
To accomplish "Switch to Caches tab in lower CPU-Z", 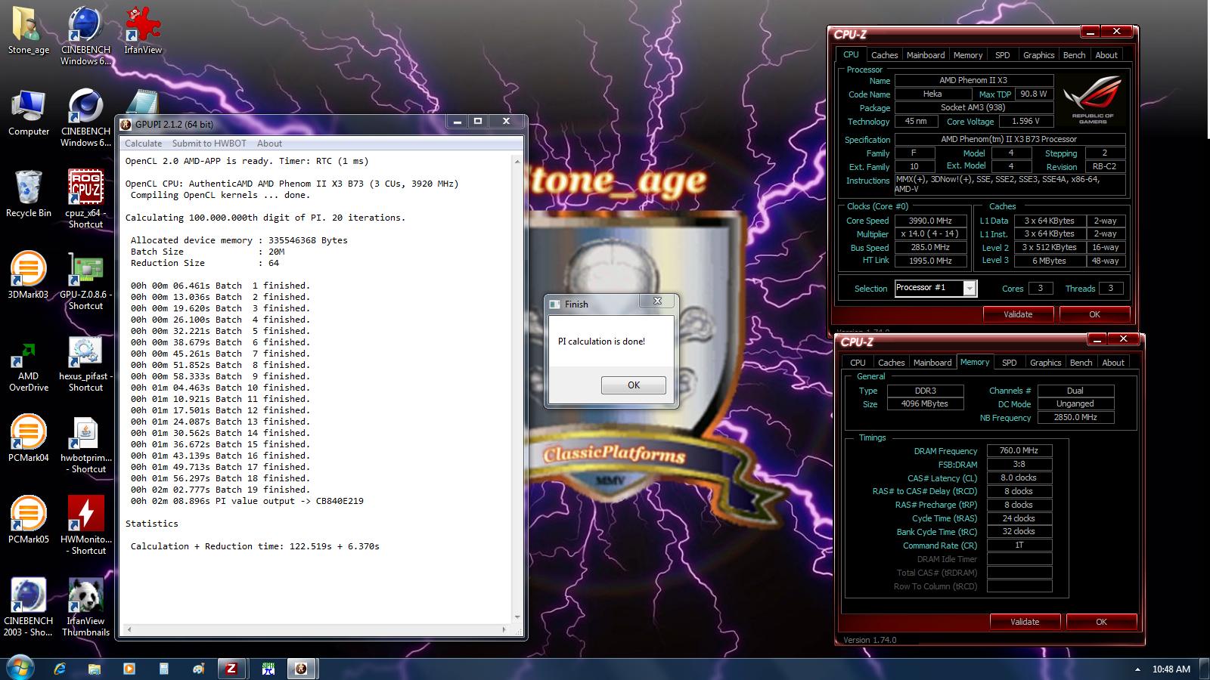I will (891, 363).
